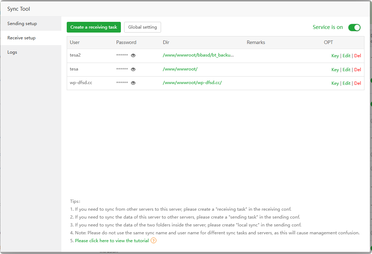372x254 pixels.
Task: Click Create a receiving task button
Action: 94,27
